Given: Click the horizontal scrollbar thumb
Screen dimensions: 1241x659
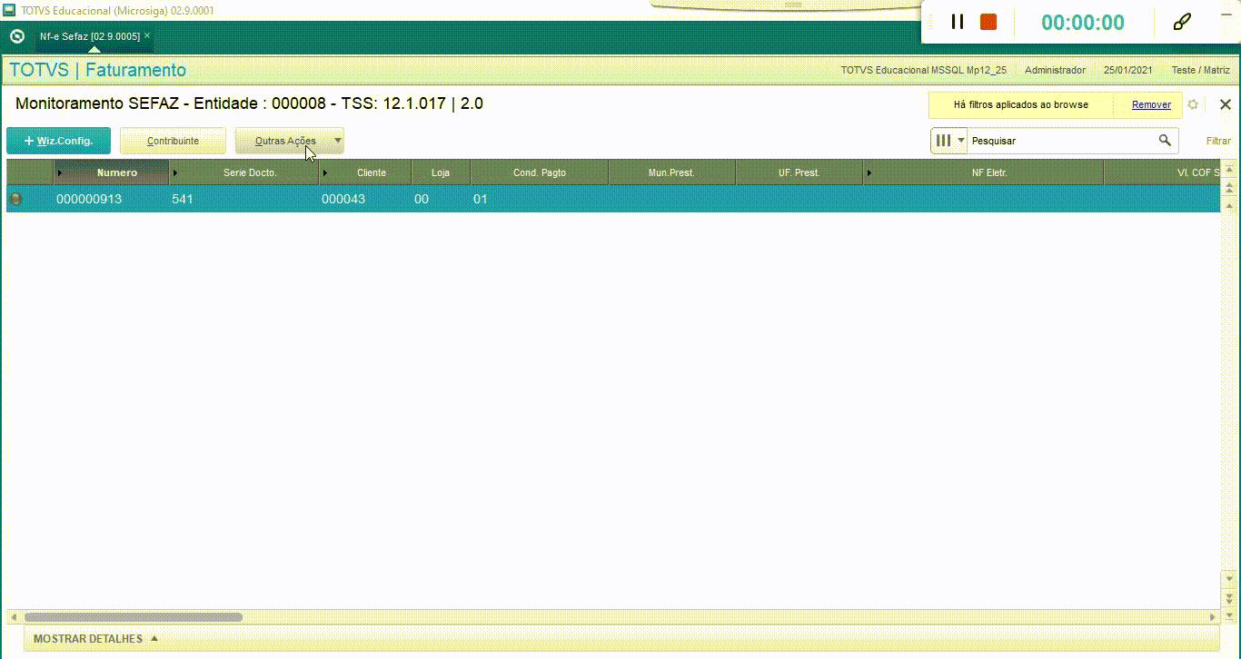Looking at the screenshot, I should [x=133, y=617].
